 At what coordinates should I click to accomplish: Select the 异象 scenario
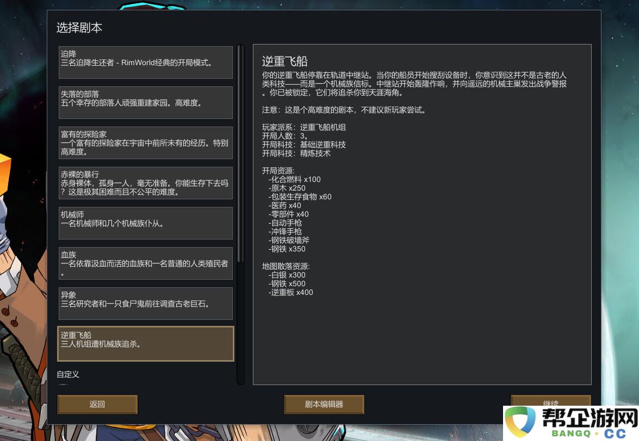(x=146, y=304)
